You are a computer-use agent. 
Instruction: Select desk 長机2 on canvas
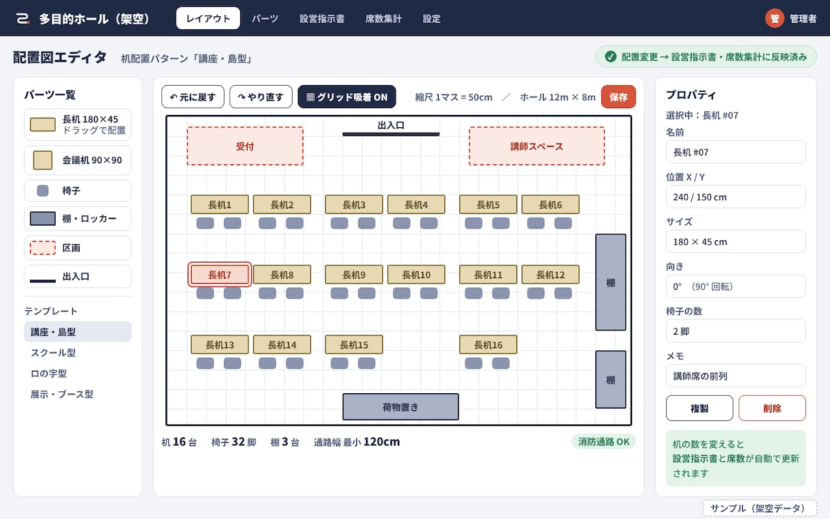point(282,205)
